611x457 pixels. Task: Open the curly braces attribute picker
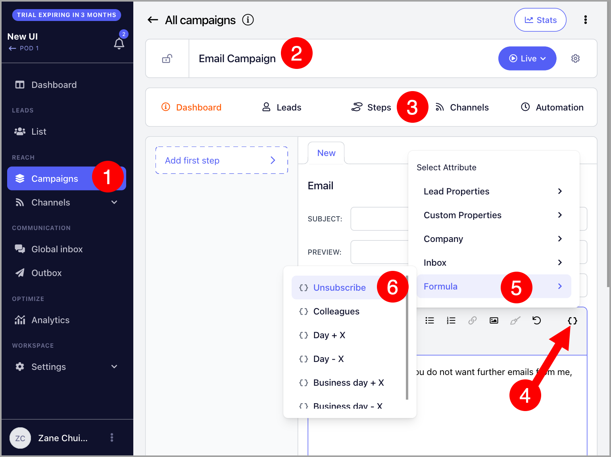click(x=573, y=321)
